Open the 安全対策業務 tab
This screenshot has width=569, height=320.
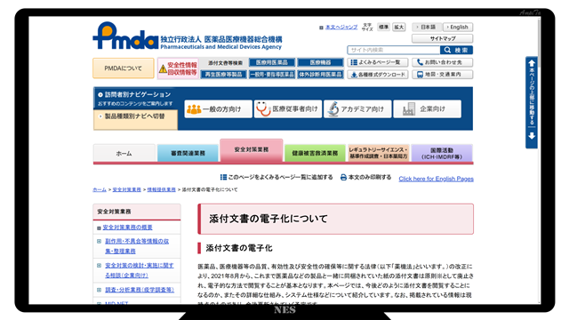click(252, 150)
